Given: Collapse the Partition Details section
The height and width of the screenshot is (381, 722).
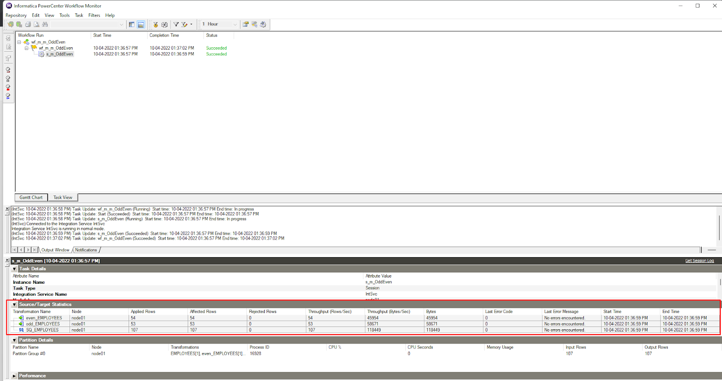Looking at the screenshot, I should (14, 340).
